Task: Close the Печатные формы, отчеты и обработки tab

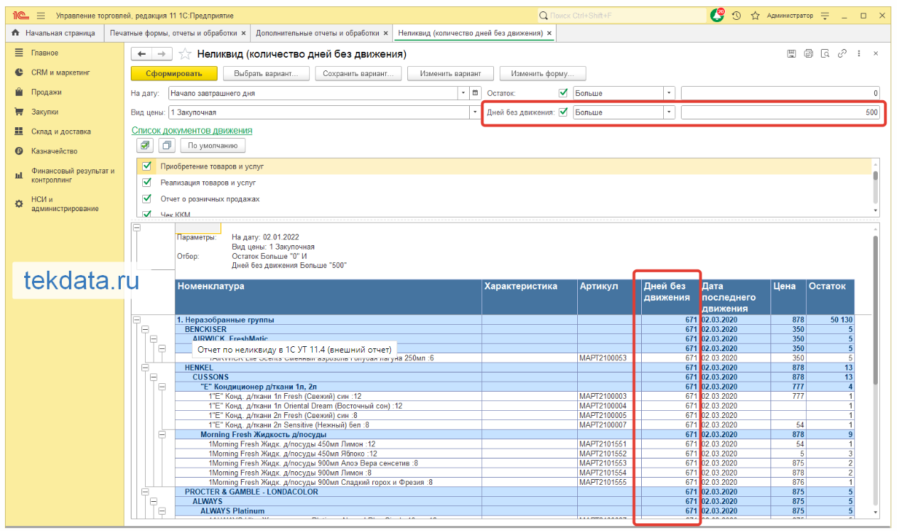Action: click(244, 33)
